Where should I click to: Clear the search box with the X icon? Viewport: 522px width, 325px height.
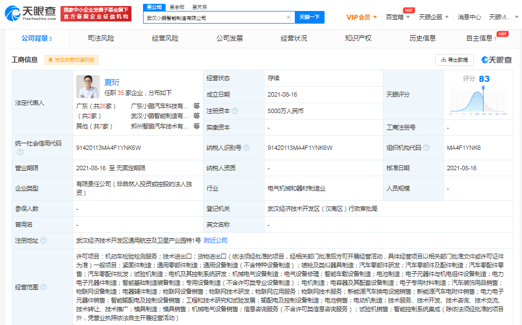288,18
